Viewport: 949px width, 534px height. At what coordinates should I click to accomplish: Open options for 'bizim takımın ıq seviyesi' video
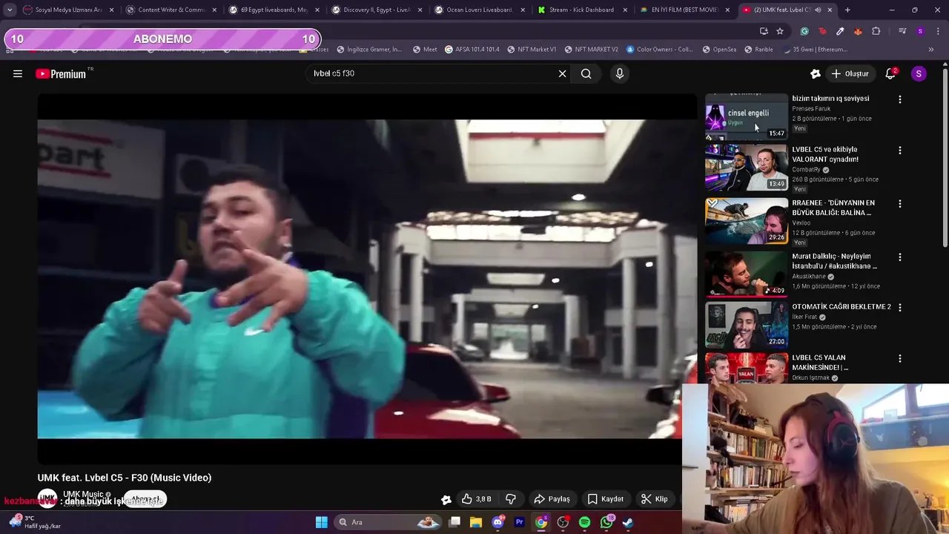pyautogui.click(x=900, y=99)
